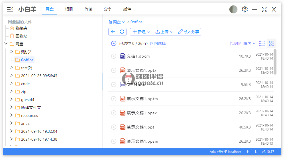Switch to list view layout
Screen dimensions: 285x158
262,43
